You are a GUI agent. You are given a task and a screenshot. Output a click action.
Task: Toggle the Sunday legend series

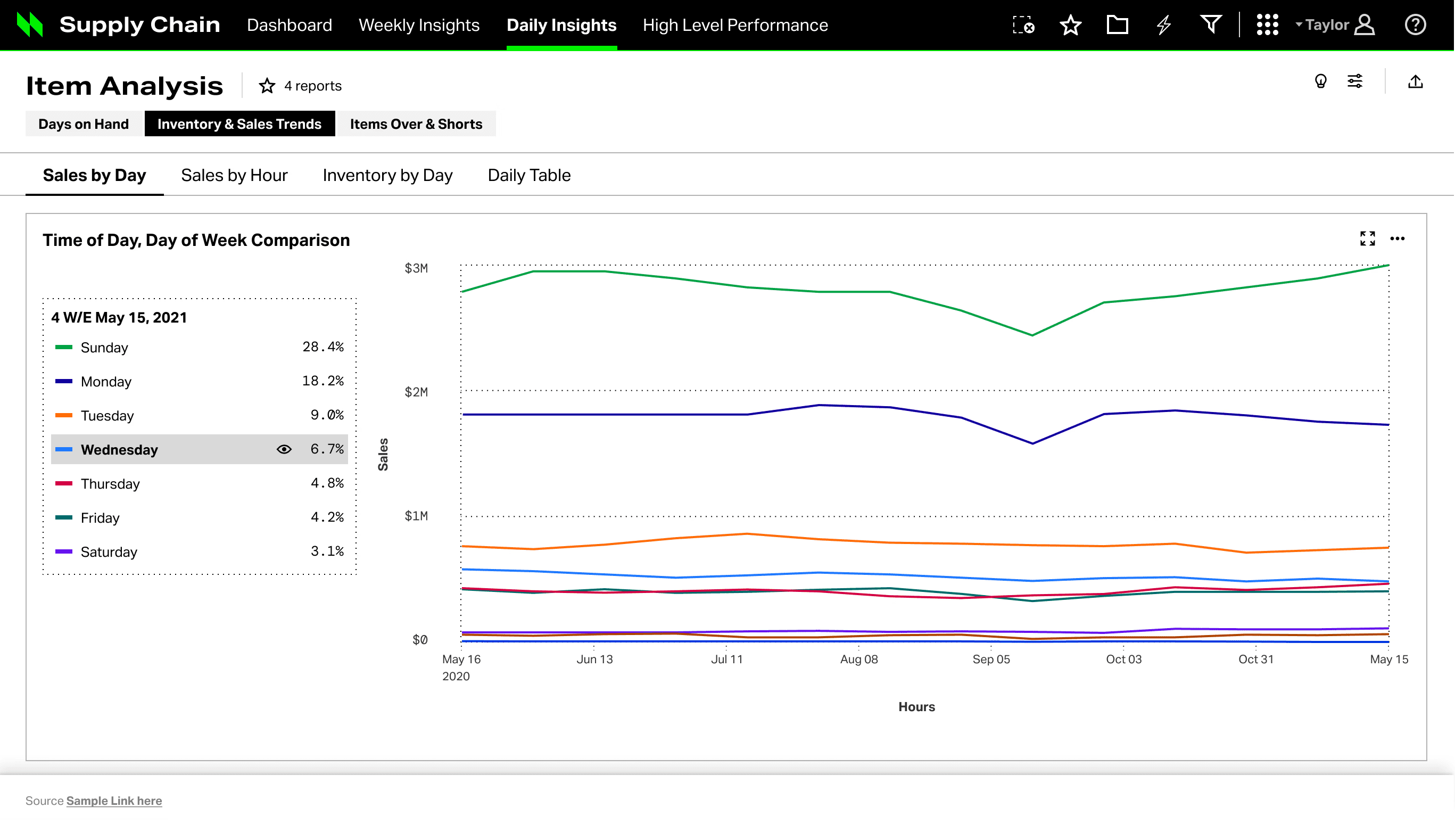point(104,348)
